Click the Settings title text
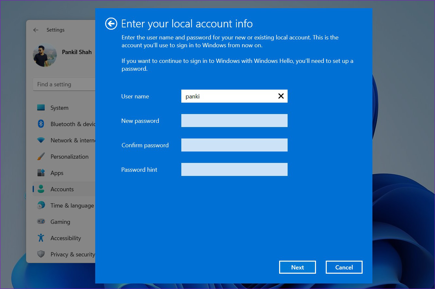 point(55,30)
